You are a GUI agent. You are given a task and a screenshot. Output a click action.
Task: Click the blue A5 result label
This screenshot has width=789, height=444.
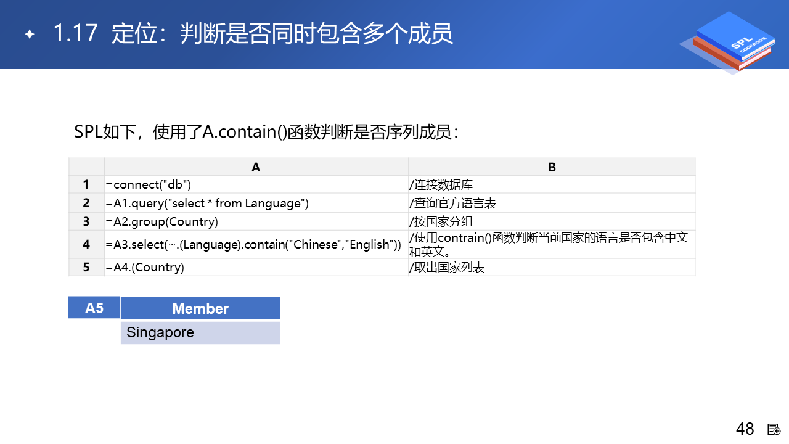[x=94, y=308]
